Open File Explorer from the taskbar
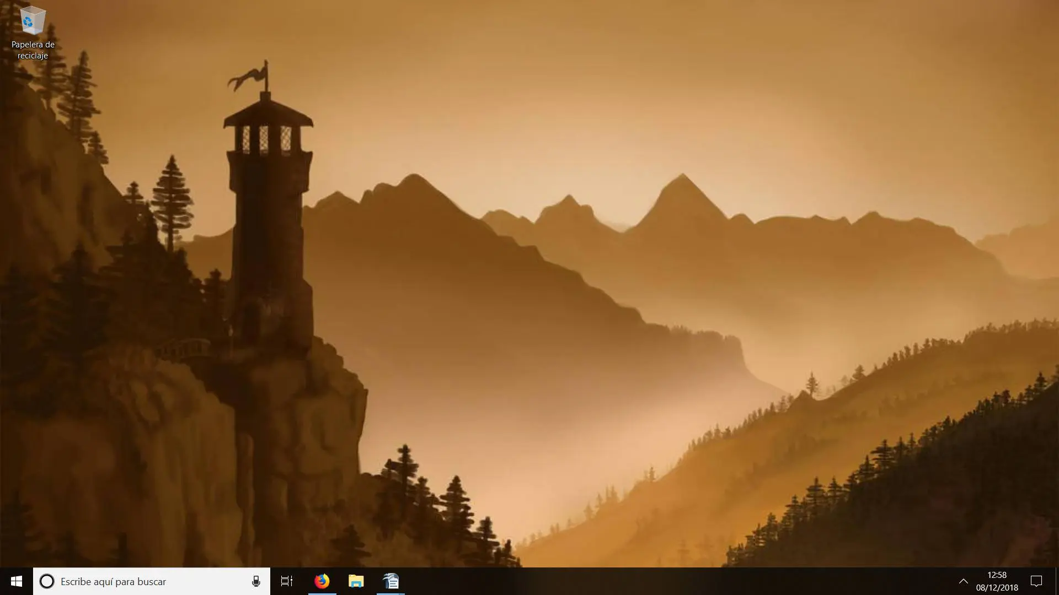1059x595 pixels. coord(356,581)
